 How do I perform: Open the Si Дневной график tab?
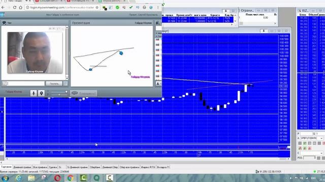click(78, 167)
